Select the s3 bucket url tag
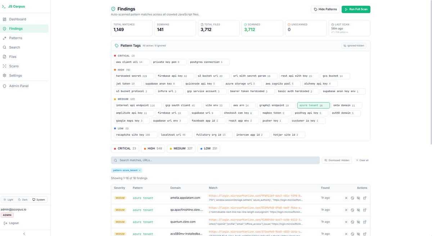 pos(213,76)
